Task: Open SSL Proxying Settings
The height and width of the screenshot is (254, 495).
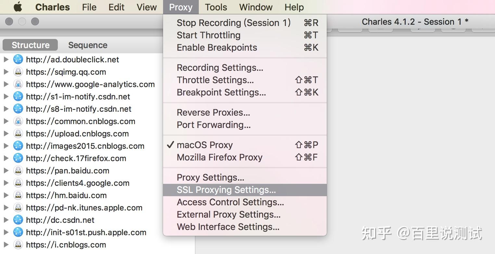Action: (245, 190)
